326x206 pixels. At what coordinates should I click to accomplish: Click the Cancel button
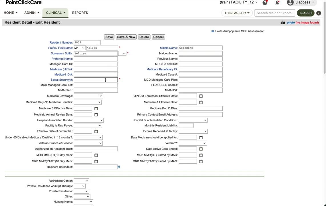point(158,37)
